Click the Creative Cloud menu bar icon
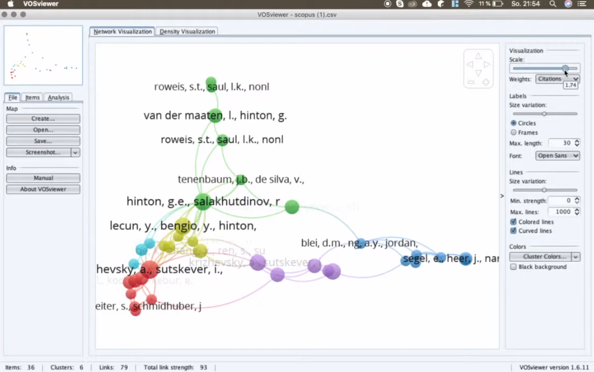This screenshot has width=594, height=372. (412, 4)
